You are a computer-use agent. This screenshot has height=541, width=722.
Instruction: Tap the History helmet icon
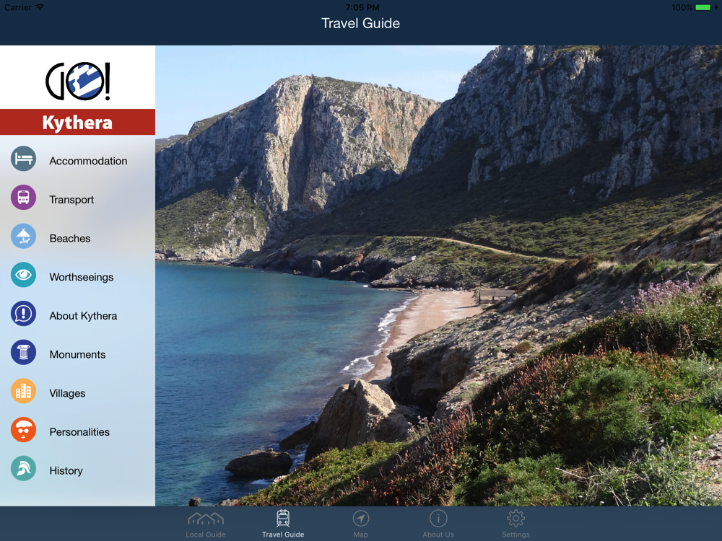(x=24, y=468)
